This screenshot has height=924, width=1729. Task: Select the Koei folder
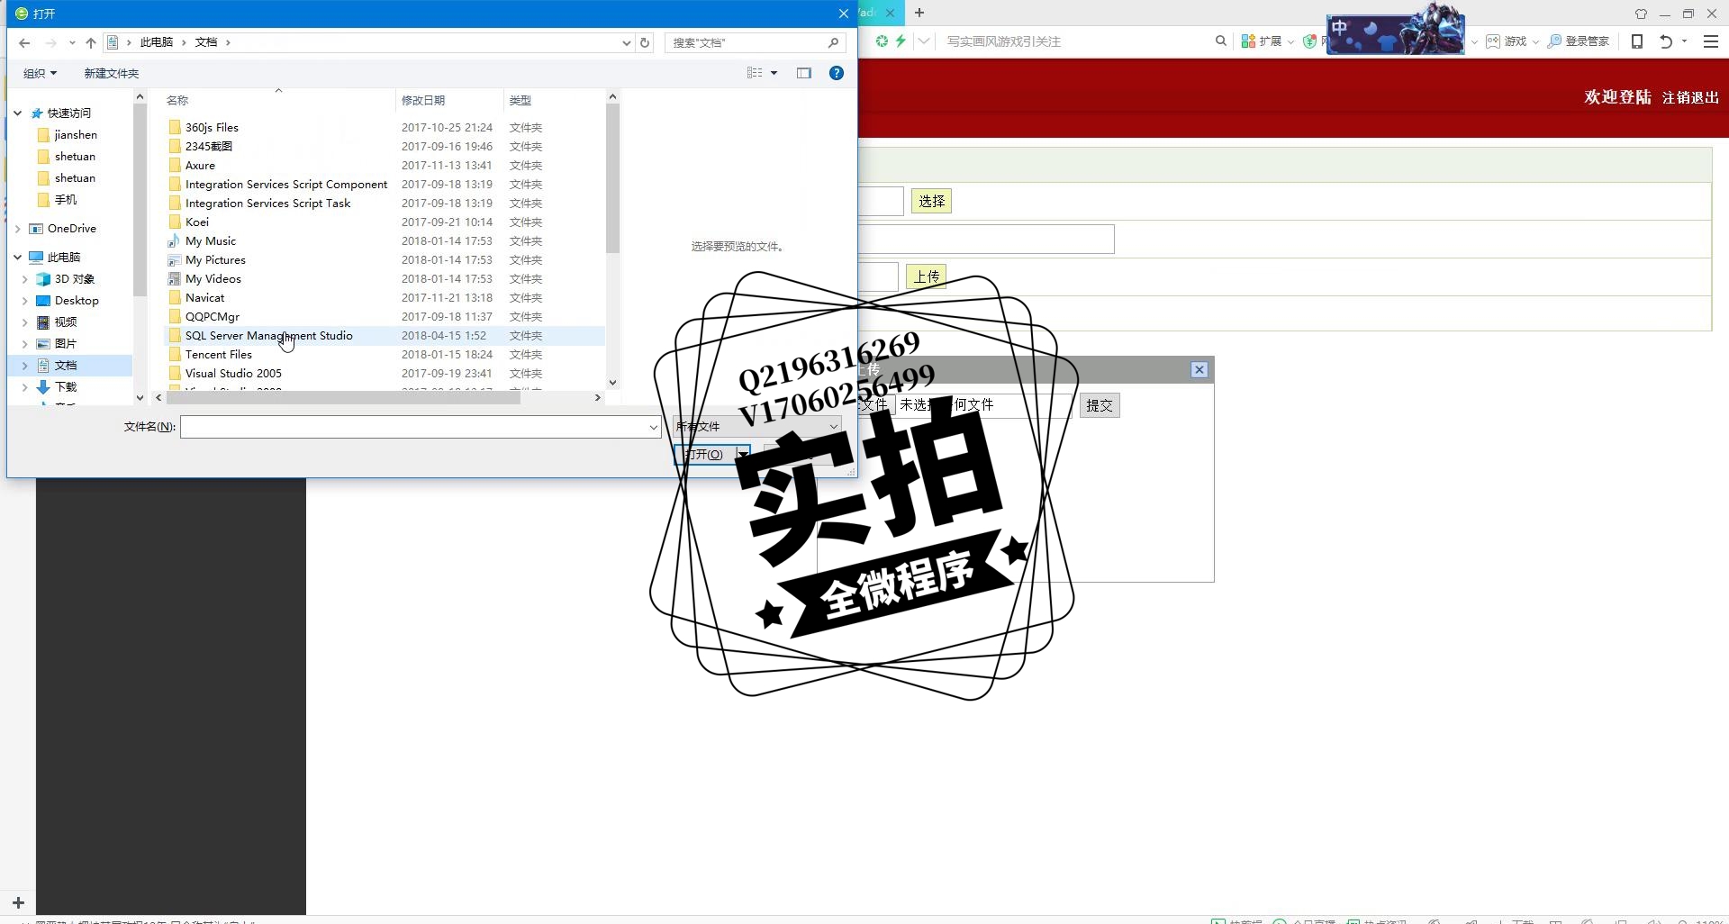(x=196, y=222)
